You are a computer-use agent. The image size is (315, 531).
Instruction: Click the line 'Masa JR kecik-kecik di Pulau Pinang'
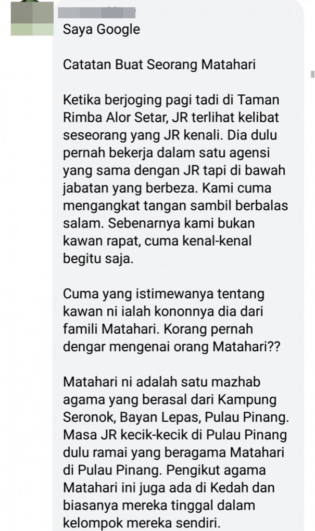(175, 435)
